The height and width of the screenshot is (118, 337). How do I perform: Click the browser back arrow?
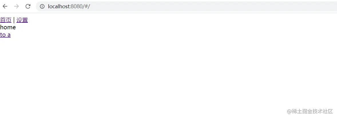point(5,7)
